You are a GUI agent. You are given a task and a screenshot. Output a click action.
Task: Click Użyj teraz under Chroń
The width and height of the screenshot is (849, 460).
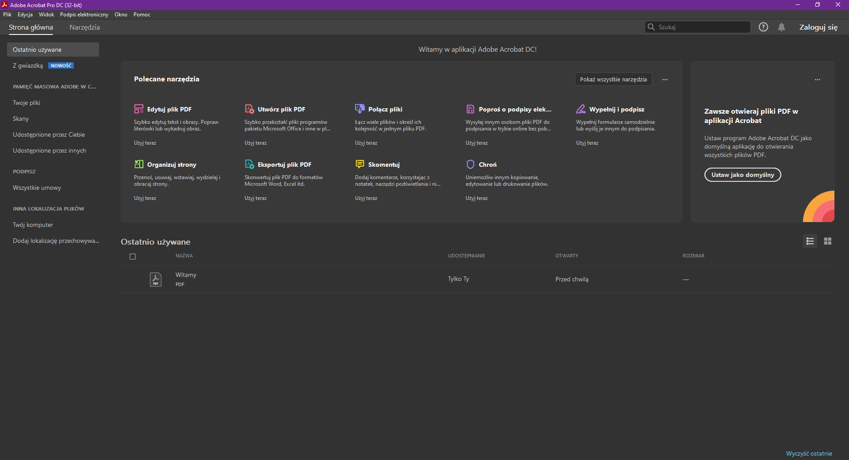point(477,198)
